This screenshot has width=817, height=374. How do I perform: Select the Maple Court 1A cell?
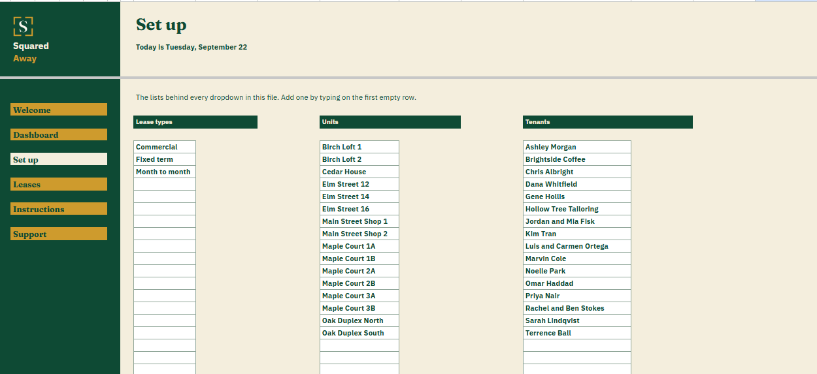point(359,246)
